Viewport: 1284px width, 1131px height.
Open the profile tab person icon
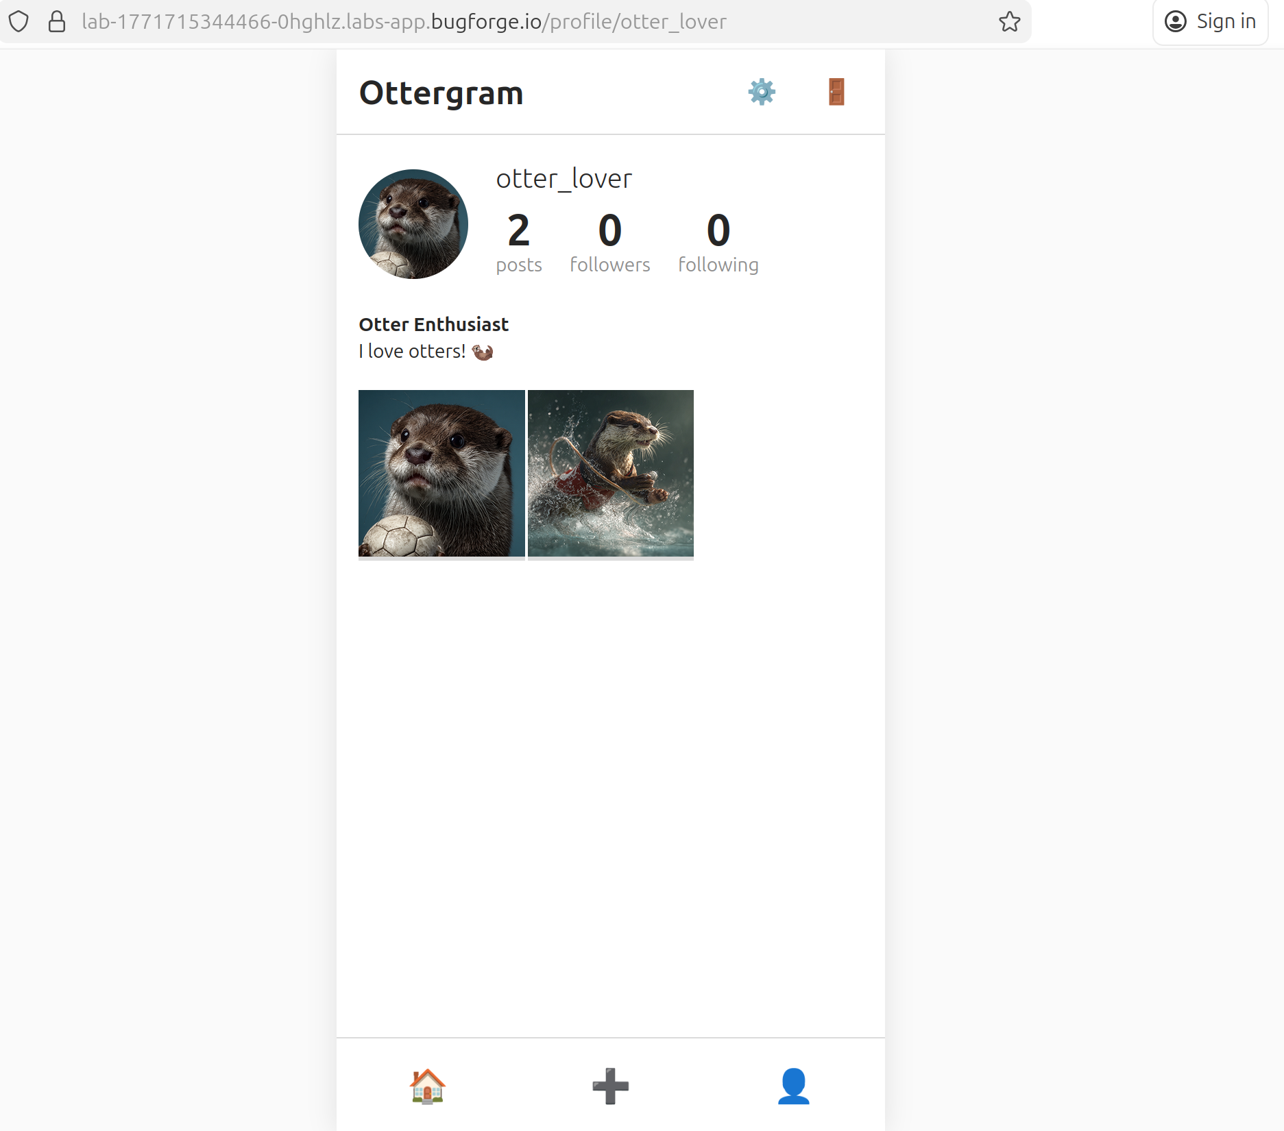click(x=793, y=1086)
